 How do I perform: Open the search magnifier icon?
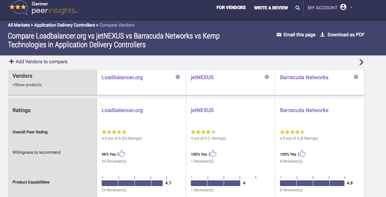(x=297, y=8)
